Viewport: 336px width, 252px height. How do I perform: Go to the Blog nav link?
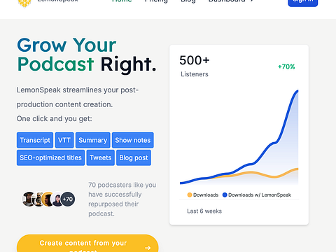[188, 1]
